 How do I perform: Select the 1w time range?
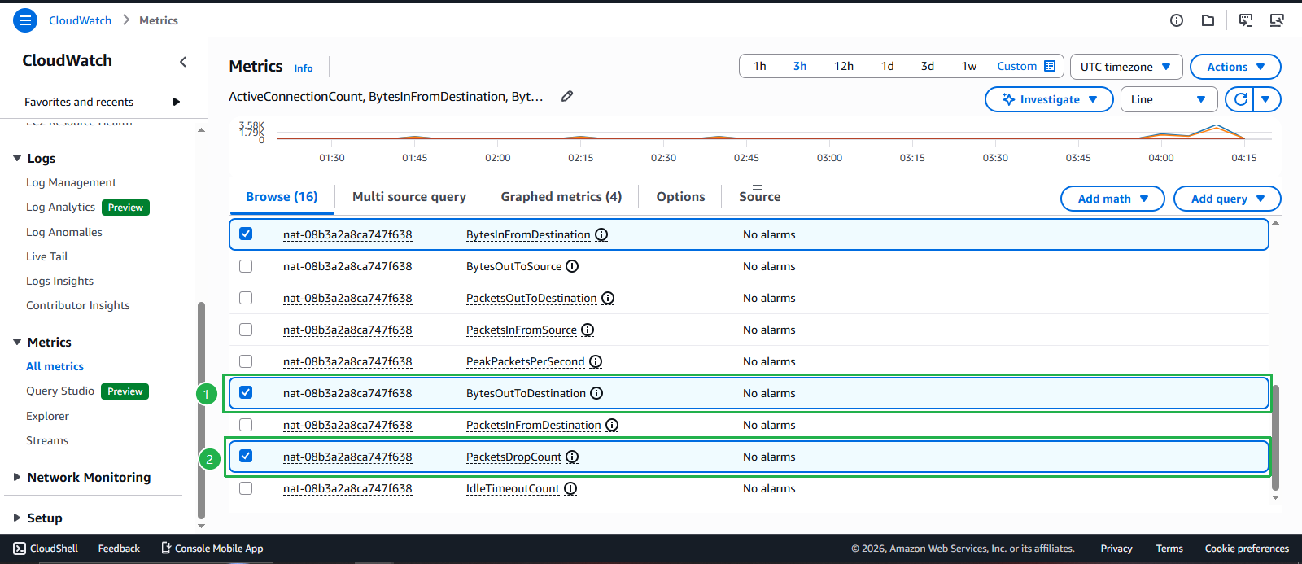click(x=968, y=66)
